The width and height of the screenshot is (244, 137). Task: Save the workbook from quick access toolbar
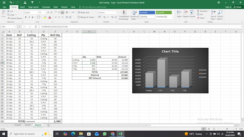coord(4,3)
